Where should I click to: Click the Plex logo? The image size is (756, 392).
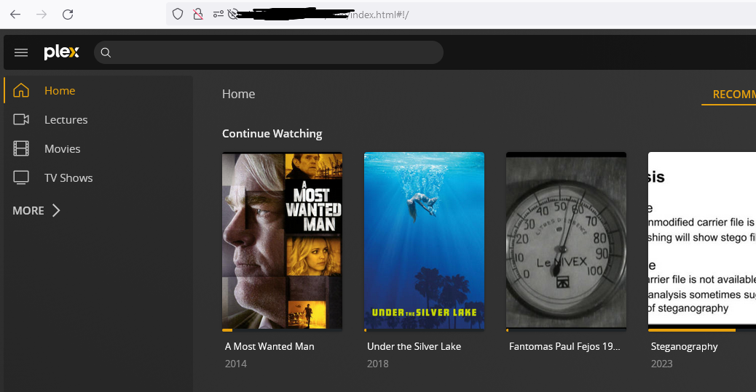[61, 52]
